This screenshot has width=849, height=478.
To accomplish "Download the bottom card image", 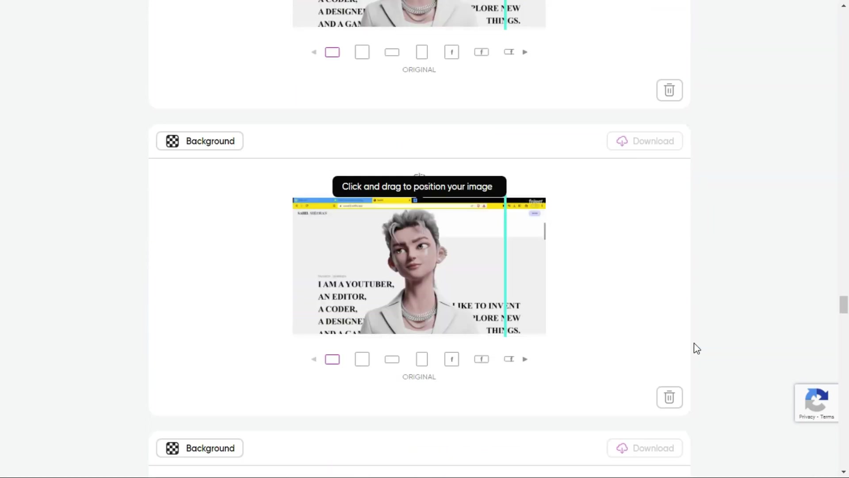I will pyautogui.click(x=645, y=448).
